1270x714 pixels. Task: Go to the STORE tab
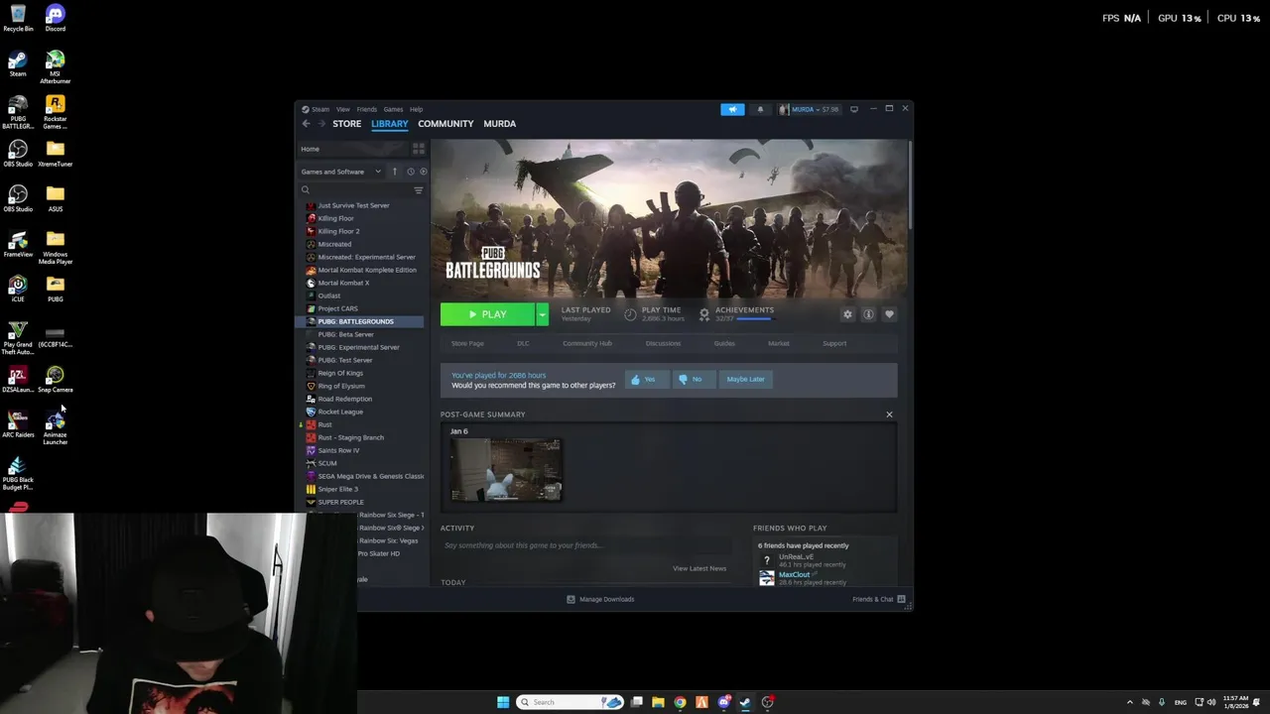point(346,124)
